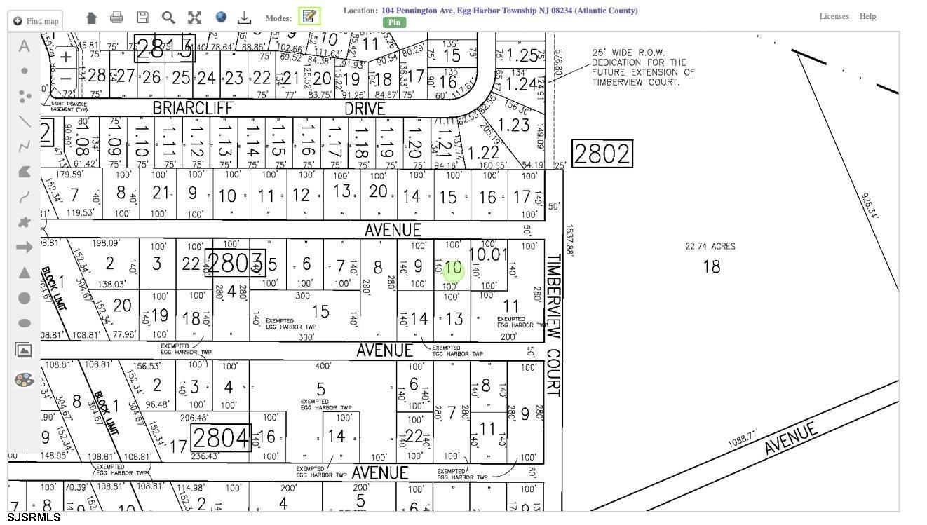The height and width of the screenshot is (525, 927).
Task: Click the home icon in the toolbar
Action: (x=91, y=18)
